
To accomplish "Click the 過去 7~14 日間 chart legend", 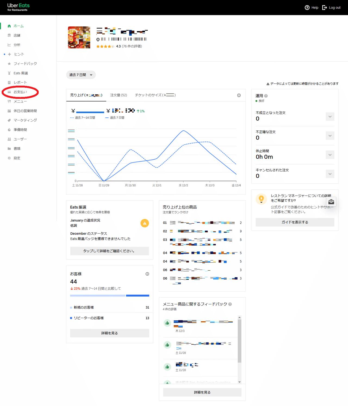I will click(x=83, y=118).
